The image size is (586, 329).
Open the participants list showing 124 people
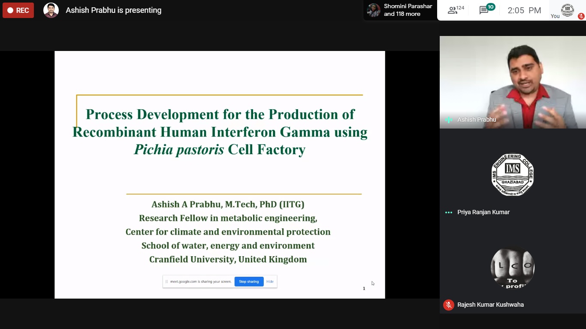(x=456, y=10)
